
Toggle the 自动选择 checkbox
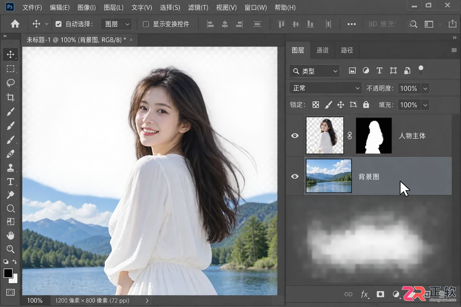[58, 24]
